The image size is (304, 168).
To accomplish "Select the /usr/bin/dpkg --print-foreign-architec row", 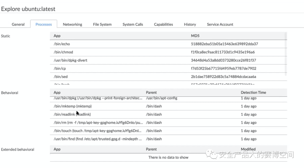I will pyautogui.click(x=168, y=99).
